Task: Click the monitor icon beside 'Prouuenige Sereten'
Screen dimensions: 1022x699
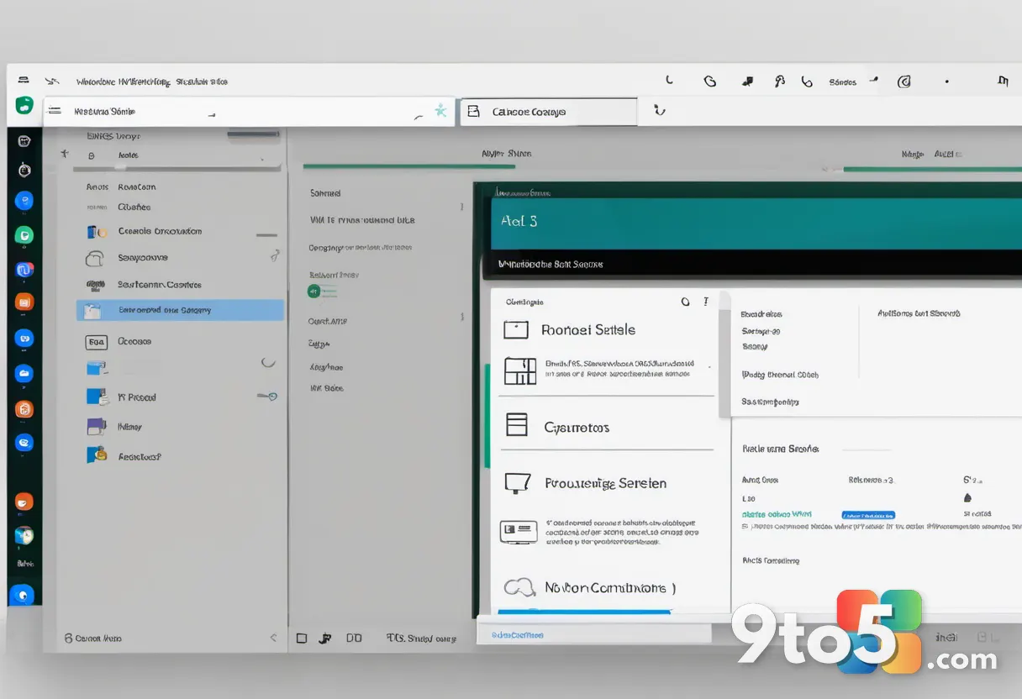Action: [517, 482]
